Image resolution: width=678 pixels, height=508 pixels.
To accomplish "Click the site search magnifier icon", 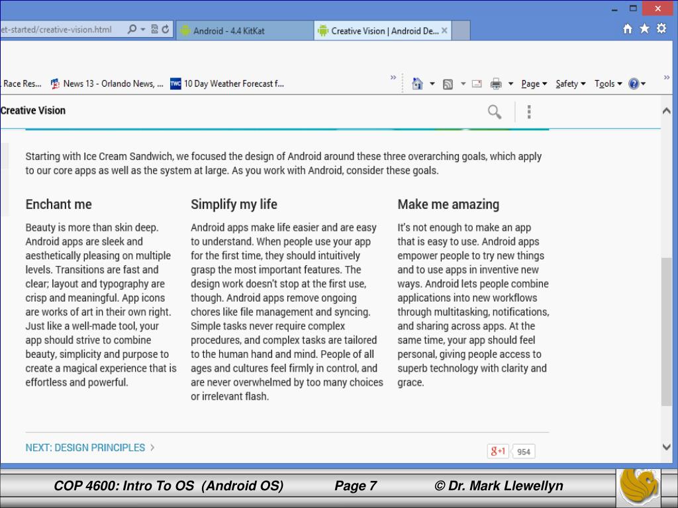I will (x=495, y=112).
